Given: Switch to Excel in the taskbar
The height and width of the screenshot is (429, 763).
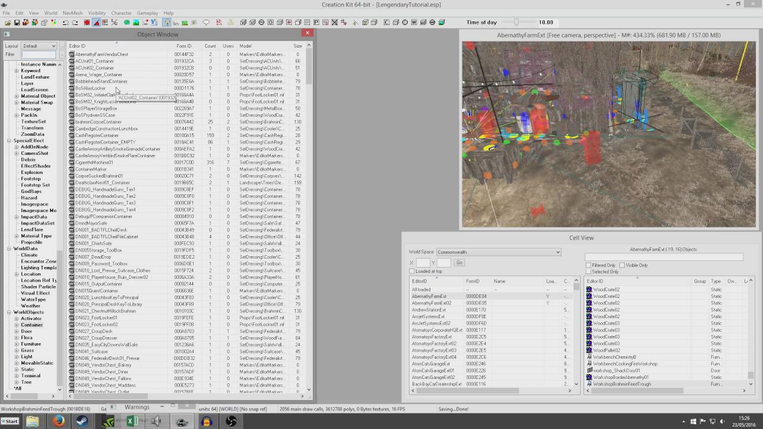Looking at the screenshot, I should pyautogui.click(x=132, y=421).
